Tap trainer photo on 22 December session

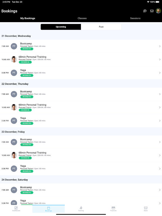coord(14,107)
